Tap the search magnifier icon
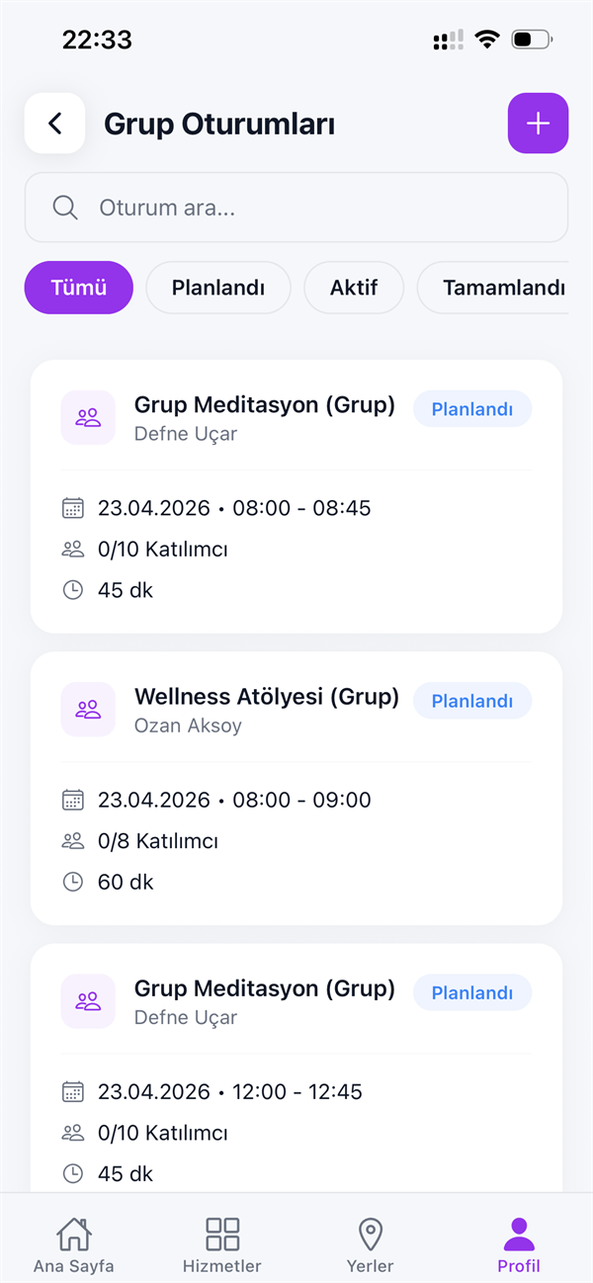The width and height of the screenshot is (593, 1283). [65, 208]
